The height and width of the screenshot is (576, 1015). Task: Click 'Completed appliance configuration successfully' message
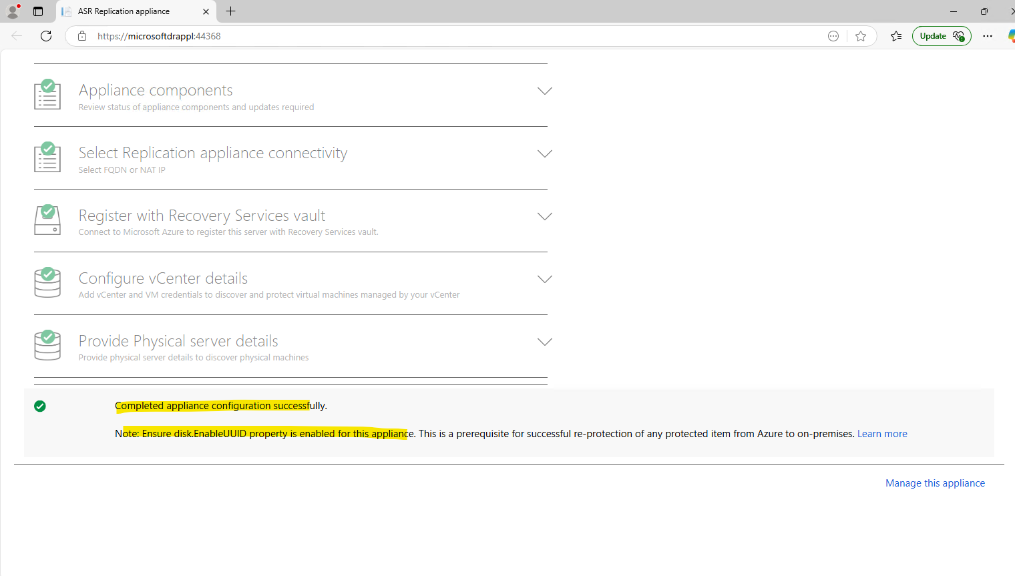click(x=221, y=406)
